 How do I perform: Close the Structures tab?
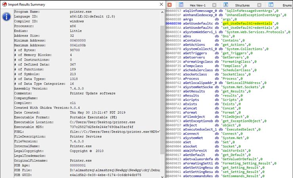259,5
